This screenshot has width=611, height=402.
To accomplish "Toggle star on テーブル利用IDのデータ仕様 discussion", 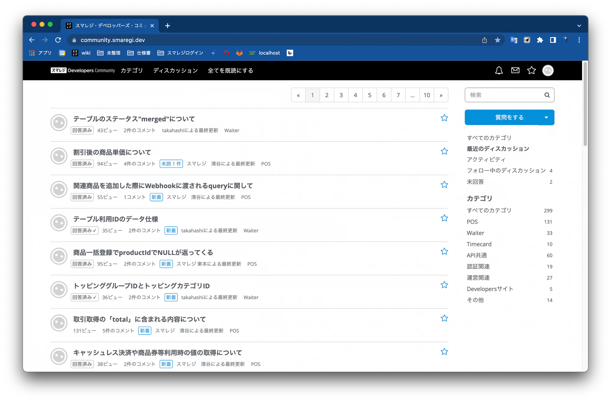I will pos(444,218).
